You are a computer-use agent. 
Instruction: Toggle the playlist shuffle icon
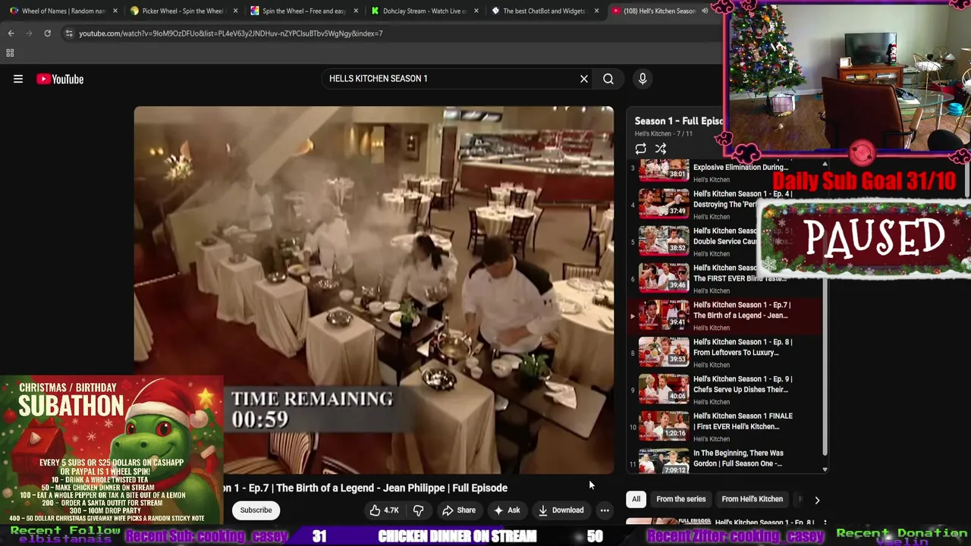coord(661,149)
